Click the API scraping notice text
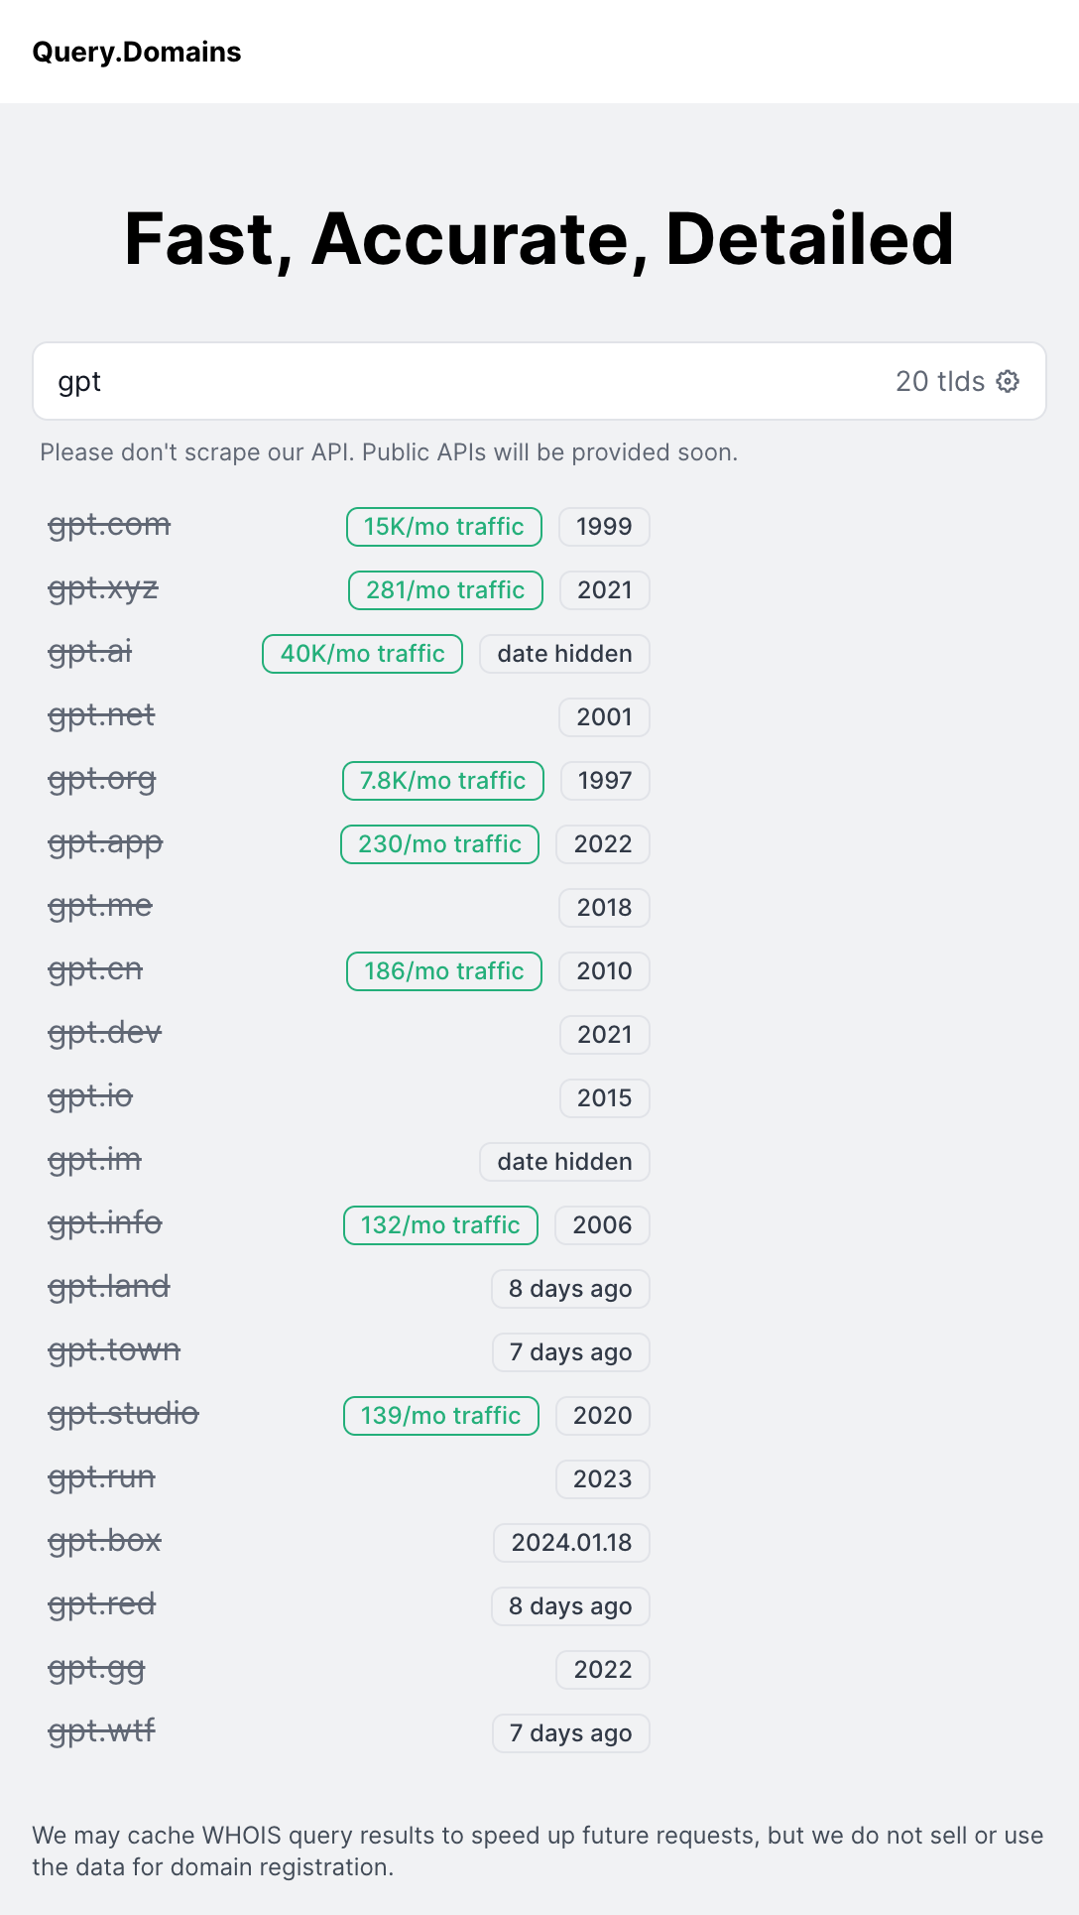1079x1915 pixels. (x=389, y=452)
